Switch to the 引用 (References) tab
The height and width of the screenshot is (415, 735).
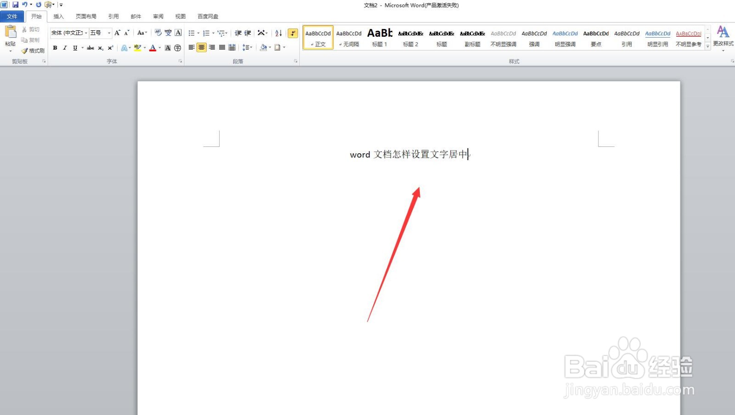pos(113,17)
